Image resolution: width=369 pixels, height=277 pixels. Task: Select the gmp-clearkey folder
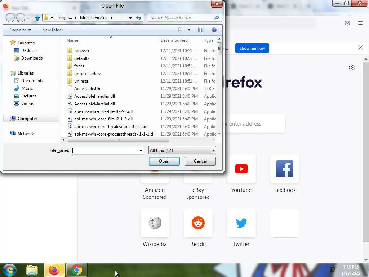pos(87,74)
